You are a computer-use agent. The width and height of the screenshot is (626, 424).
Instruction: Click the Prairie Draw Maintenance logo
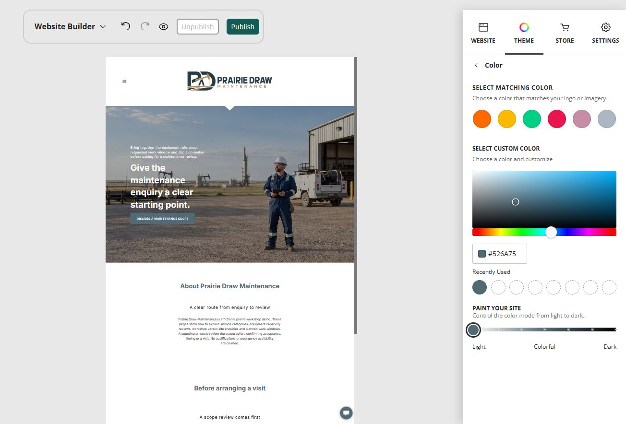[x=229, y=81]
